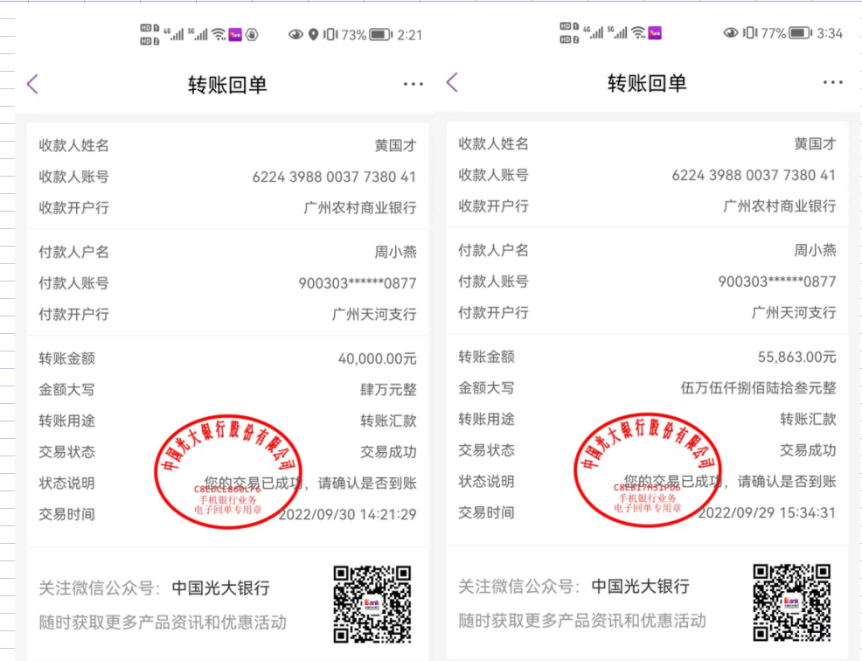Tap the eye comfort icon in right status bar

pos(731,33)
